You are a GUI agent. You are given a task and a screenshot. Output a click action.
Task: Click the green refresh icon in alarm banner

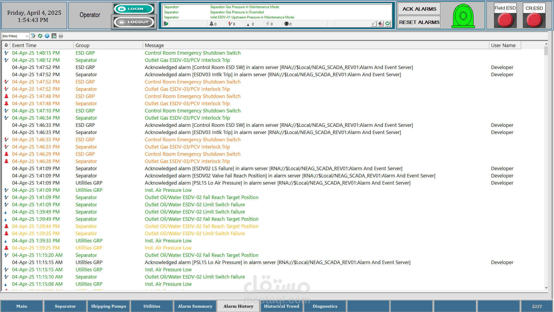pyautogui.click(x=388, y=24)
